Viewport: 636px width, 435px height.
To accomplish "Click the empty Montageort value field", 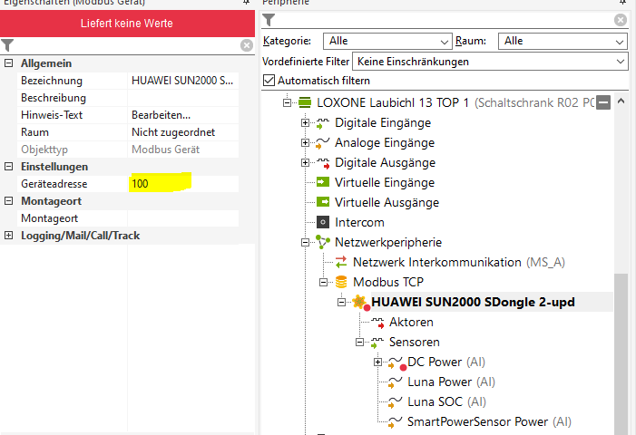I will click(x=183, y=218).
